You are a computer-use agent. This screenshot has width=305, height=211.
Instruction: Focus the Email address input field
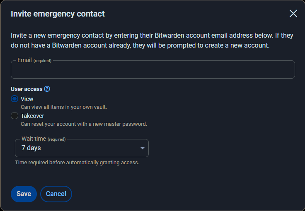point(152,70)
